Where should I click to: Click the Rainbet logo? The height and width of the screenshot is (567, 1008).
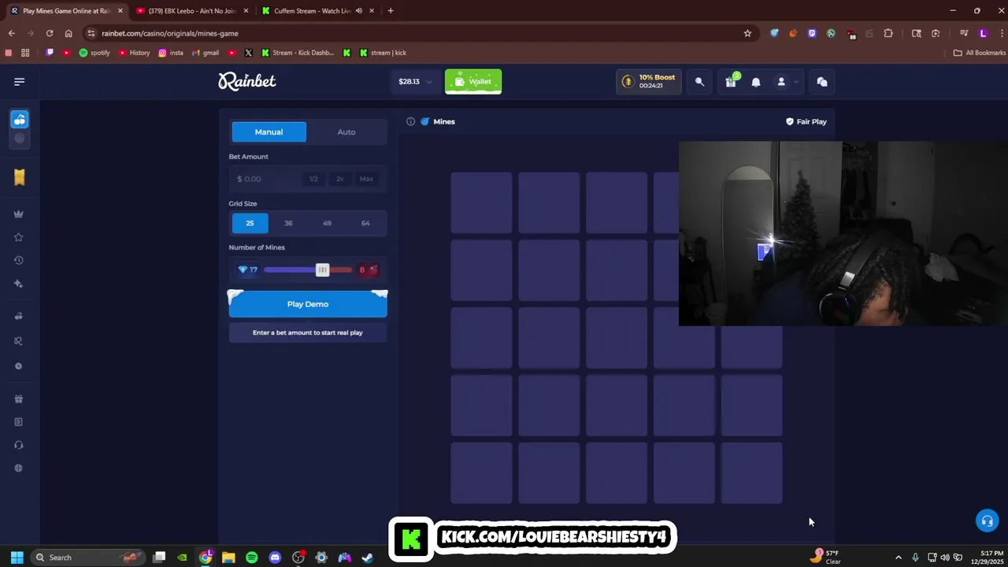247,81
